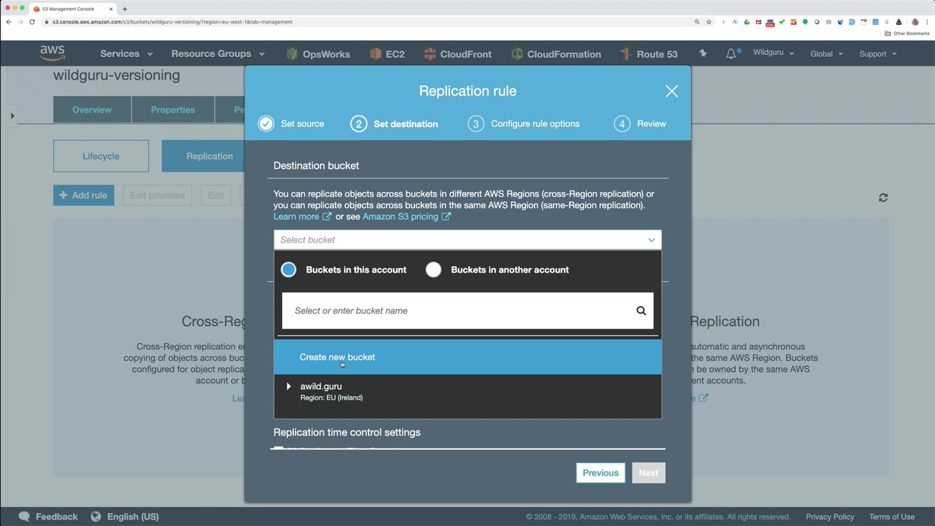Open the Google Drive extension icon

click(747, 22)
